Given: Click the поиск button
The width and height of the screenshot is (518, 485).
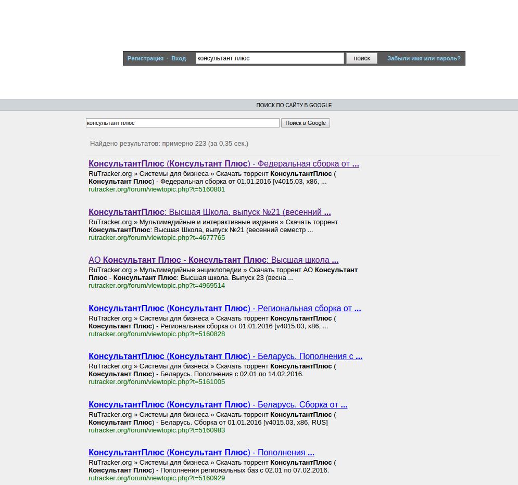Looking at the screenshot, I should coord(362,58).
